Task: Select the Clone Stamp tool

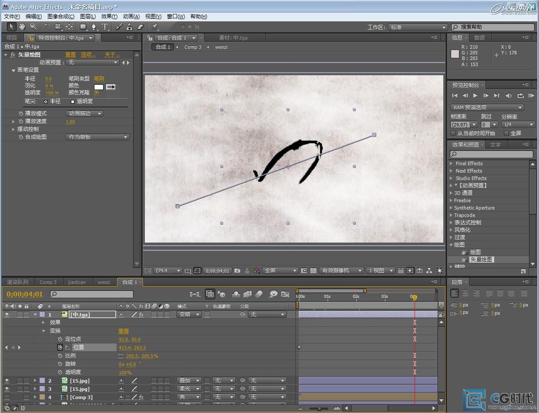Action: tap(129, 27)
